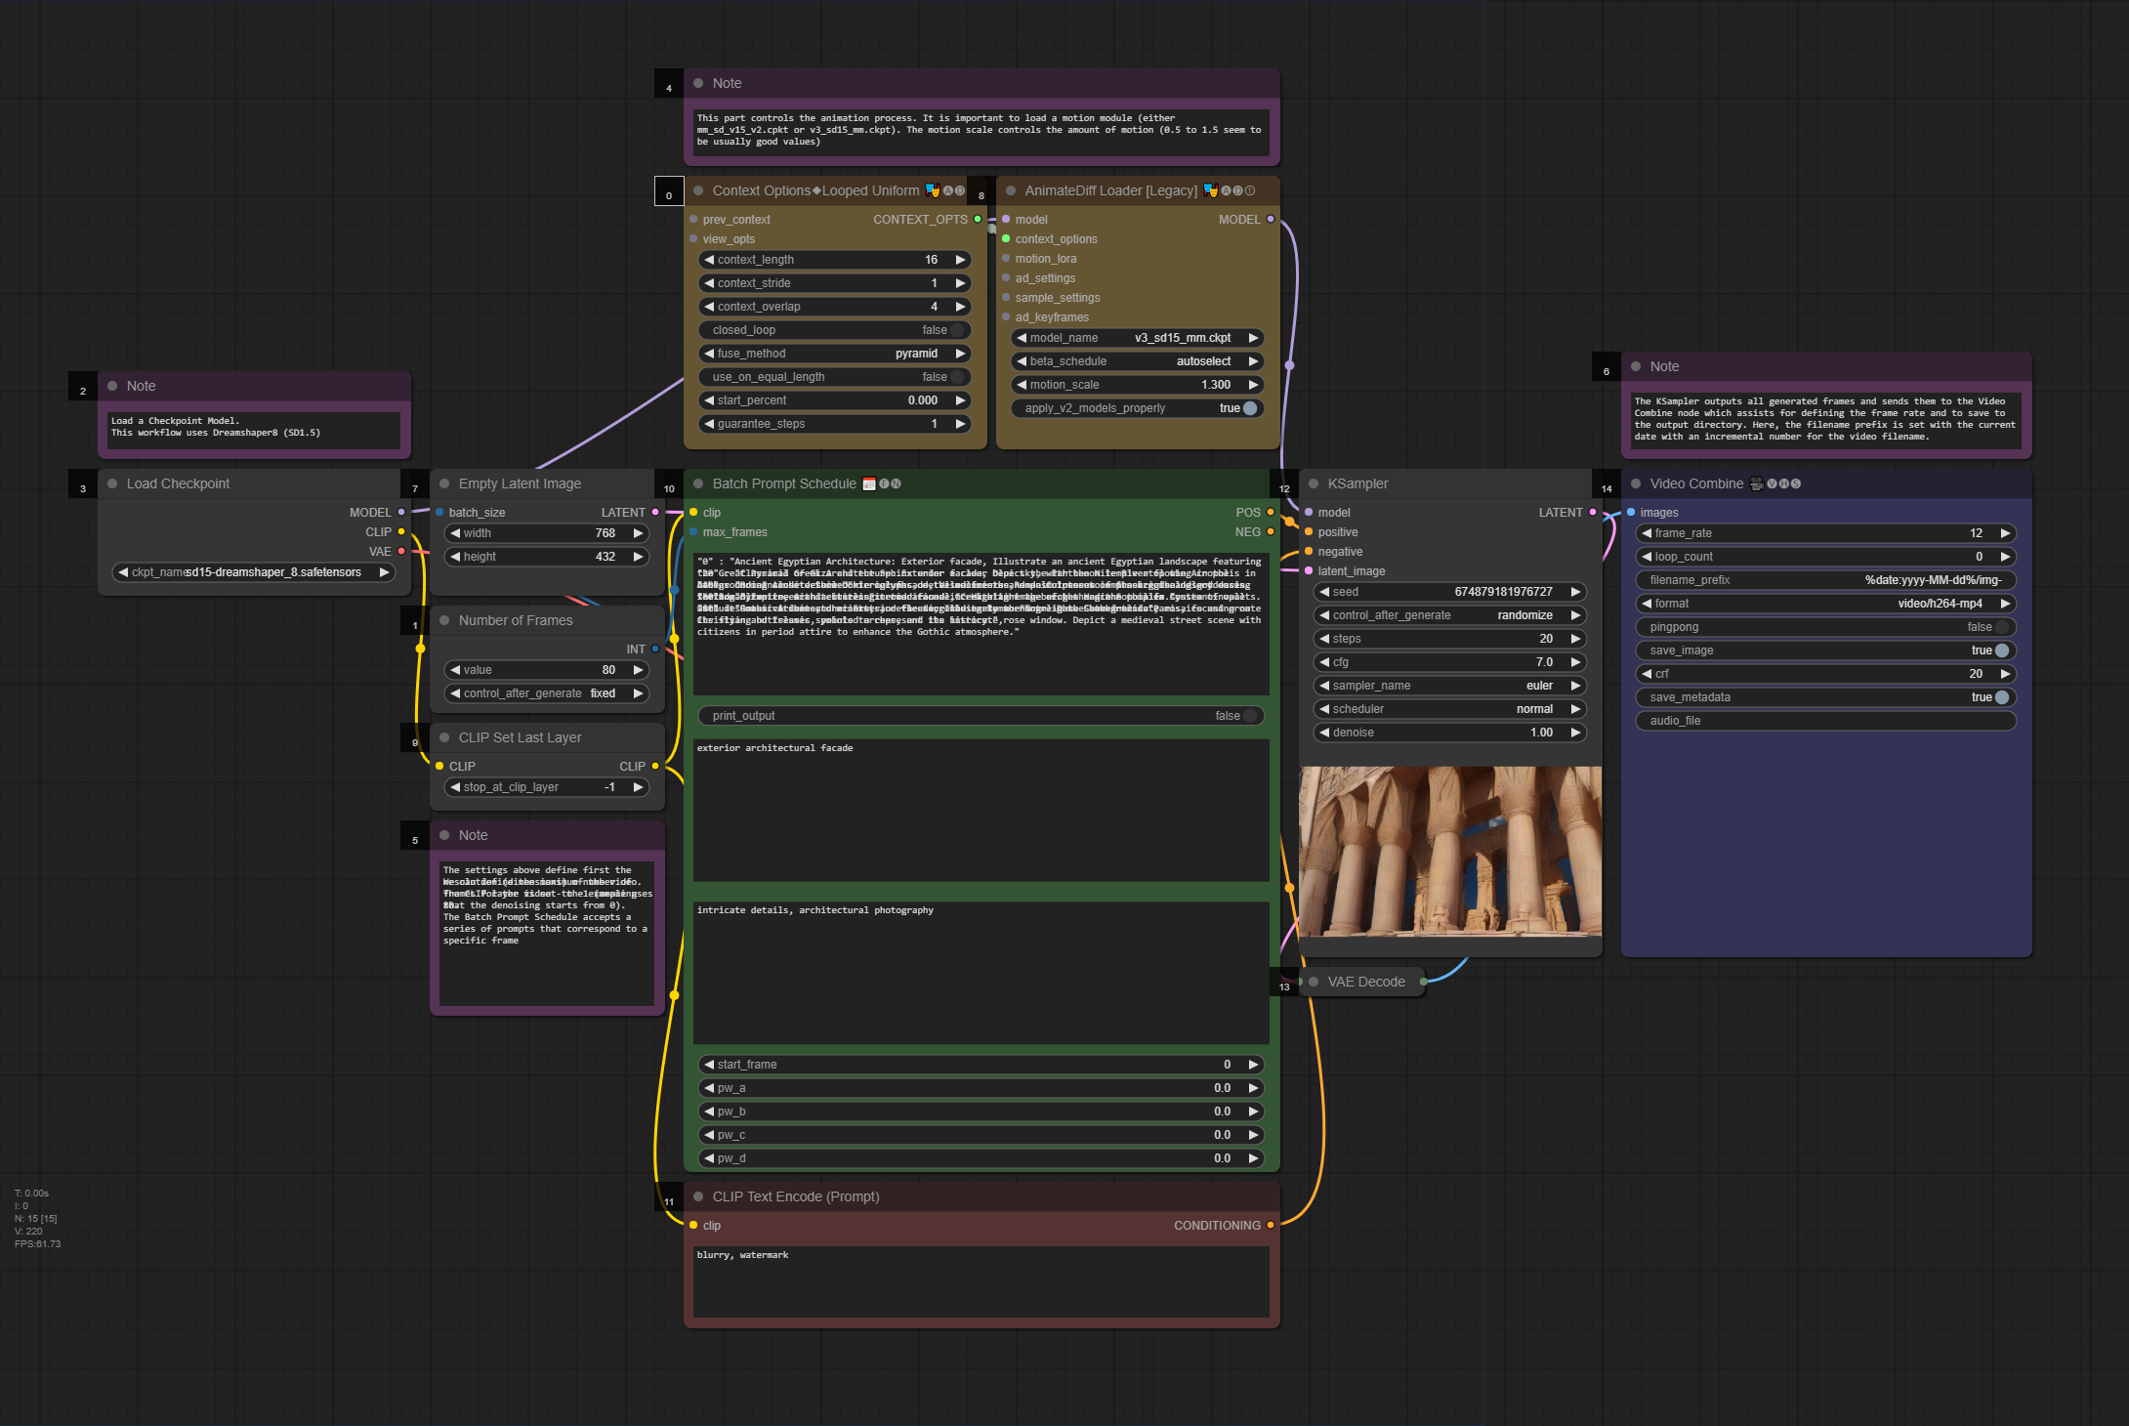
Task: Open the ckpt_name checkpoint selector
Action: point(254,572)
